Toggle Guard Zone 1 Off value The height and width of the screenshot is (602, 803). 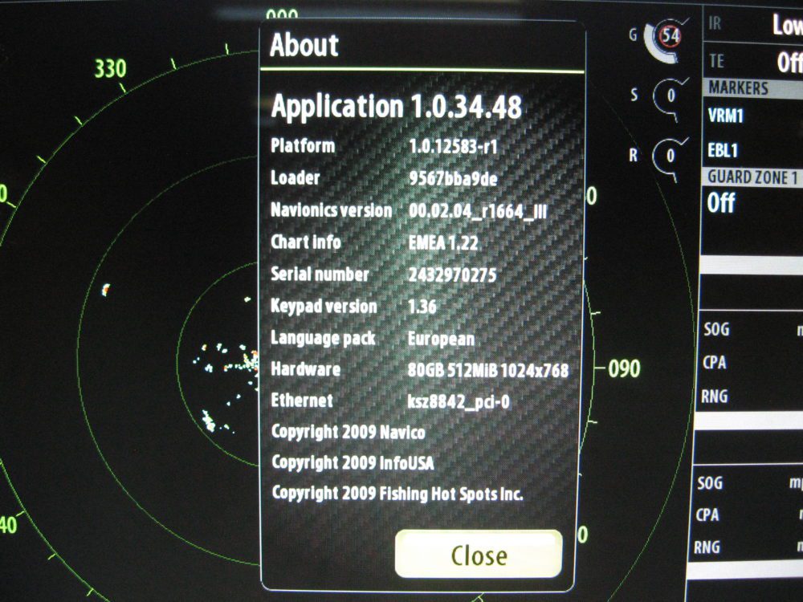point(721,203)
